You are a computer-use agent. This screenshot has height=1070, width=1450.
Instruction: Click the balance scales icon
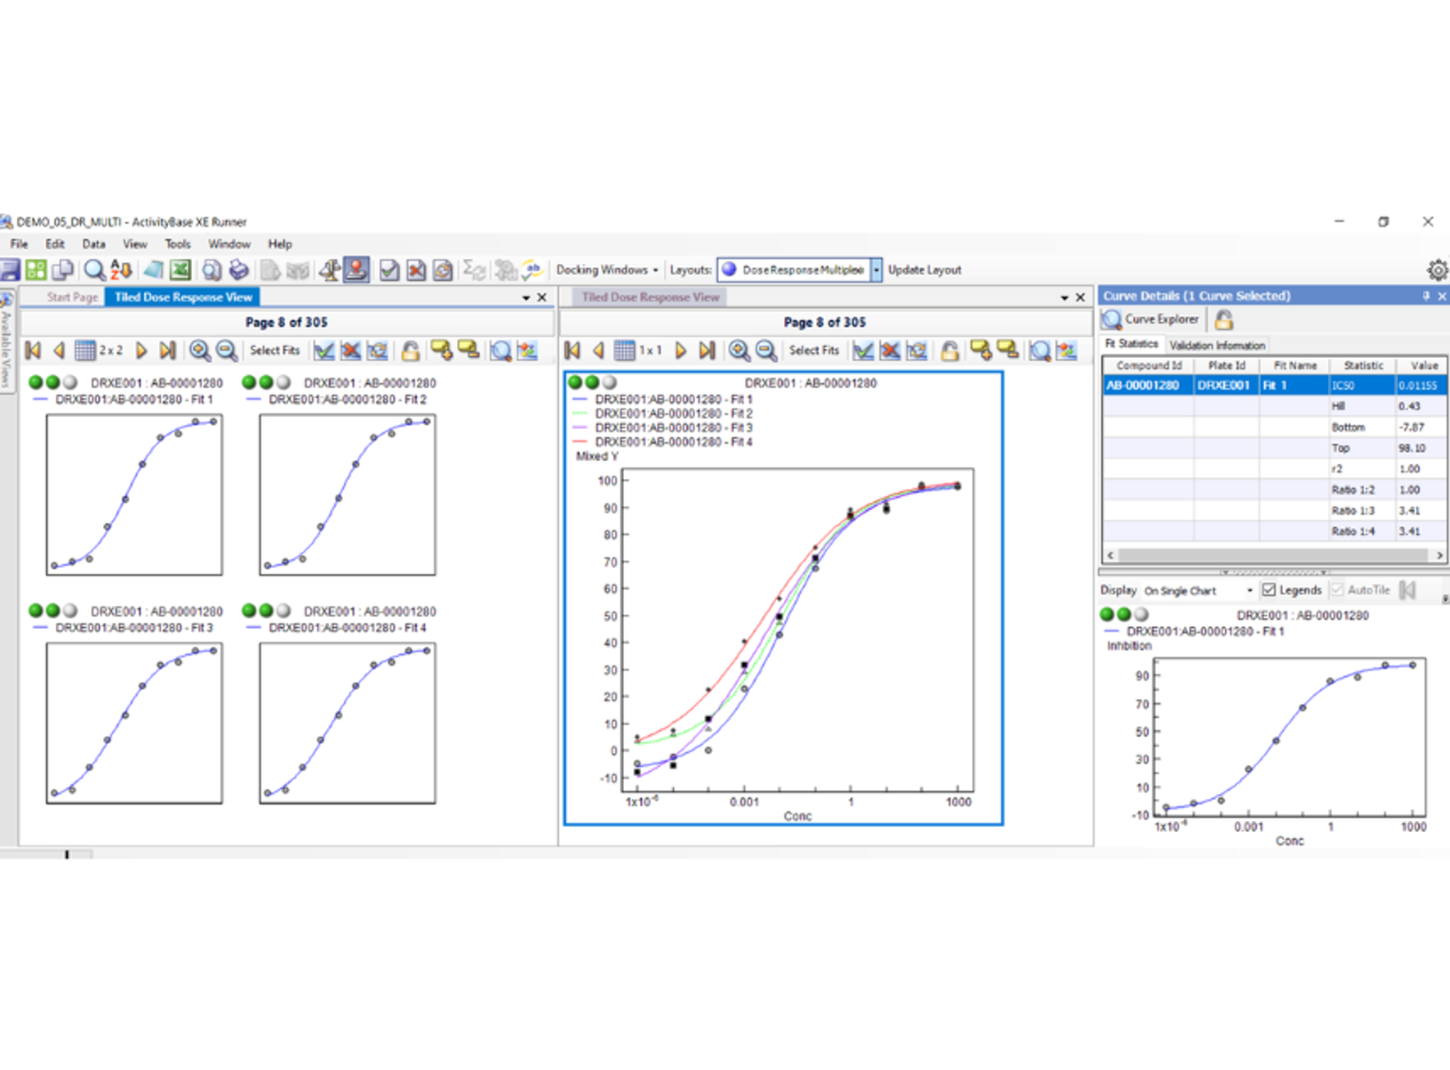point(329,269)
